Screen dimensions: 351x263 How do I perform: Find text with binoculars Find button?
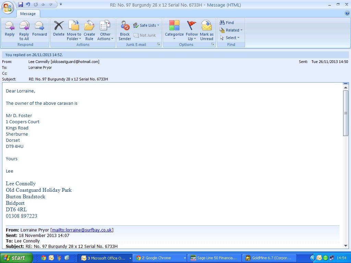click(x=227, y=23)
